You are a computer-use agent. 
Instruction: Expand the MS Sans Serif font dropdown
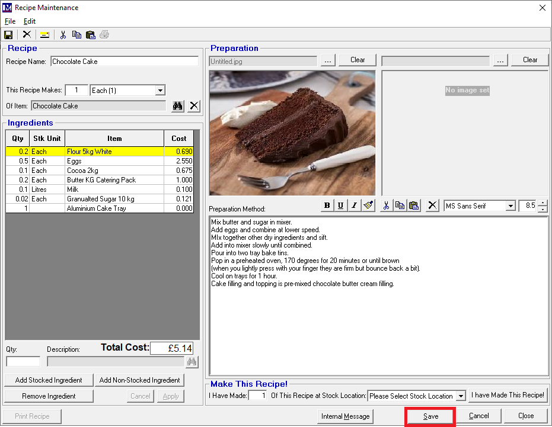point(510,206)
